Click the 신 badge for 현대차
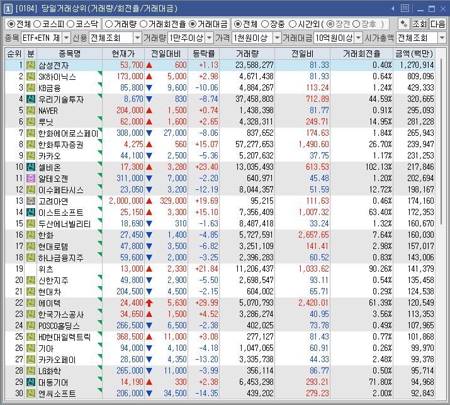 (31, 291)
